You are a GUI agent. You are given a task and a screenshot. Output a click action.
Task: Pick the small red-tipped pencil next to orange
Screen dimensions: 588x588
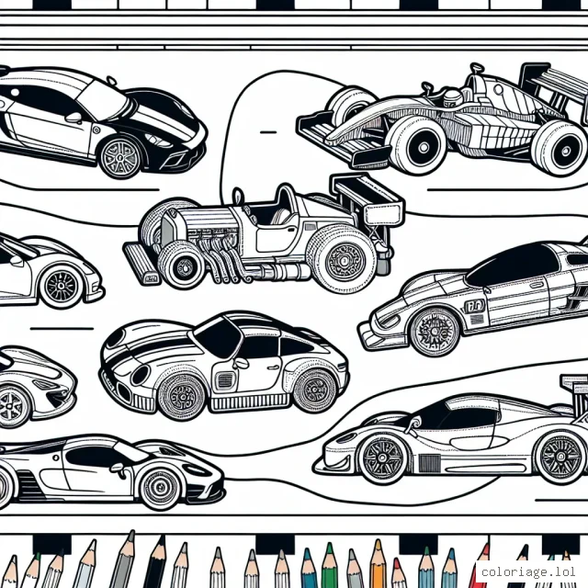[x=399, y=573]
